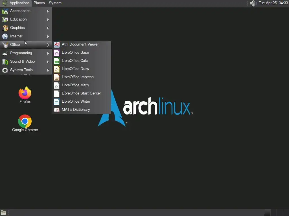Click the System Tools gear icon
289x216 pixels.
click(x=5, y=70)
